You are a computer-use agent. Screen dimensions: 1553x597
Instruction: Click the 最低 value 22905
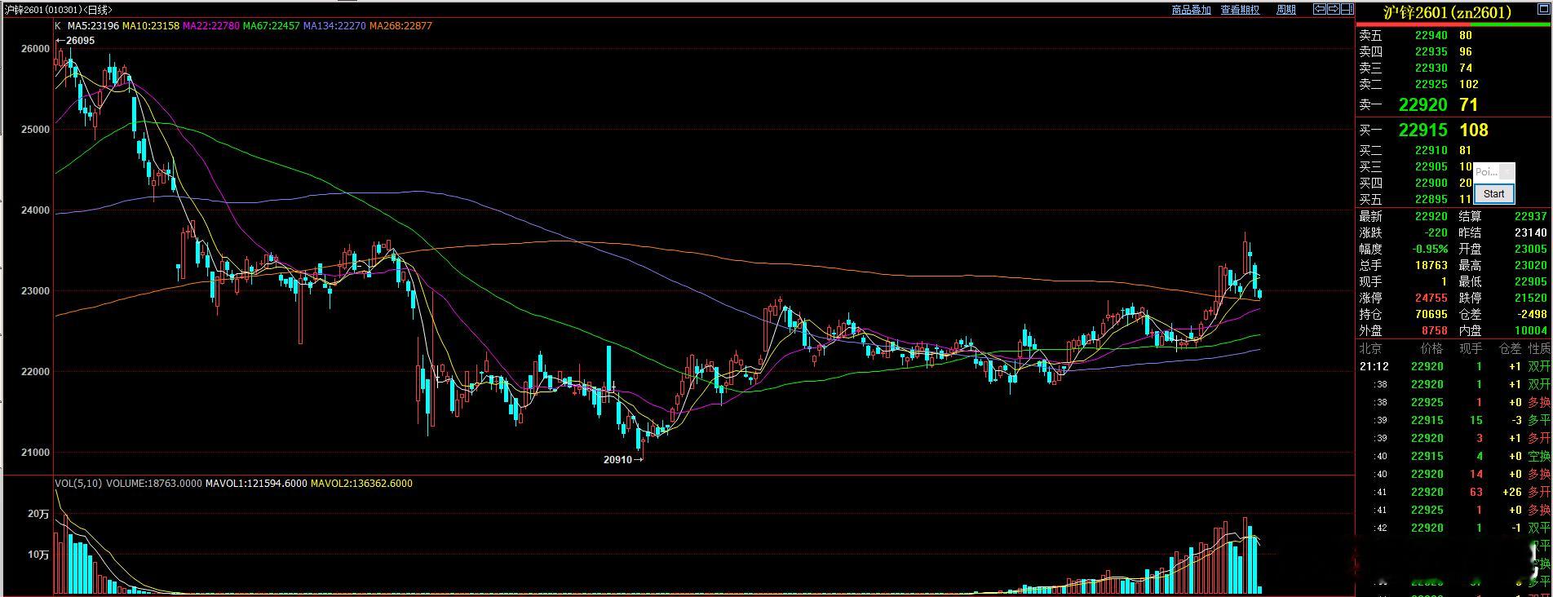pyautogui.click(x=1530, y=281)
